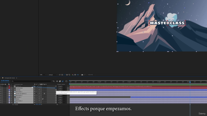Click the grid and guides options icon
This screenshot has width=207, height=116.
tap(69, 75)
